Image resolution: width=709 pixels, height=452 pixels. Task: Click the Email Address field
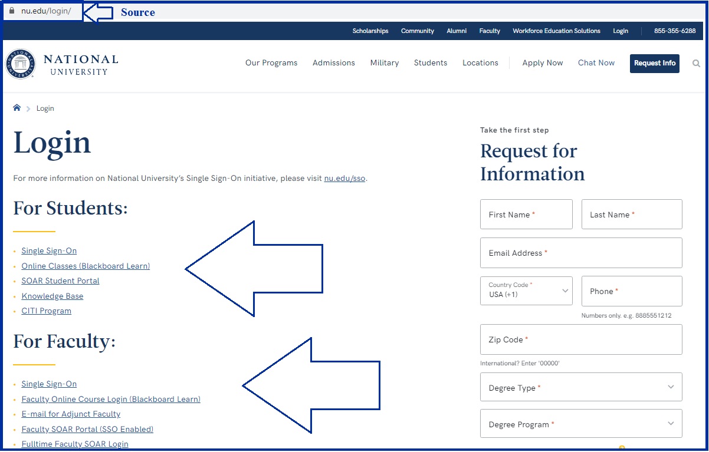click(581, 253)
